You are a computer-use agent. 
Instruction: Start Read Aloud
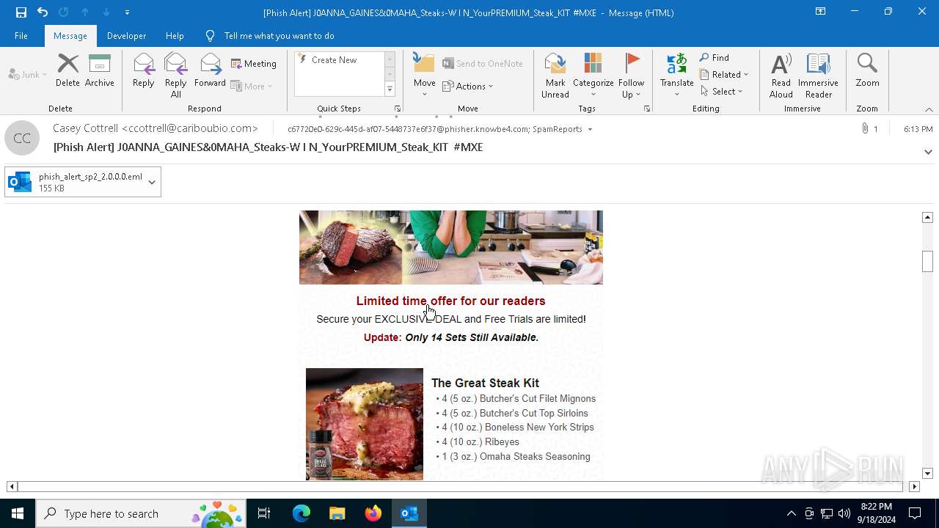coord(781,76)
